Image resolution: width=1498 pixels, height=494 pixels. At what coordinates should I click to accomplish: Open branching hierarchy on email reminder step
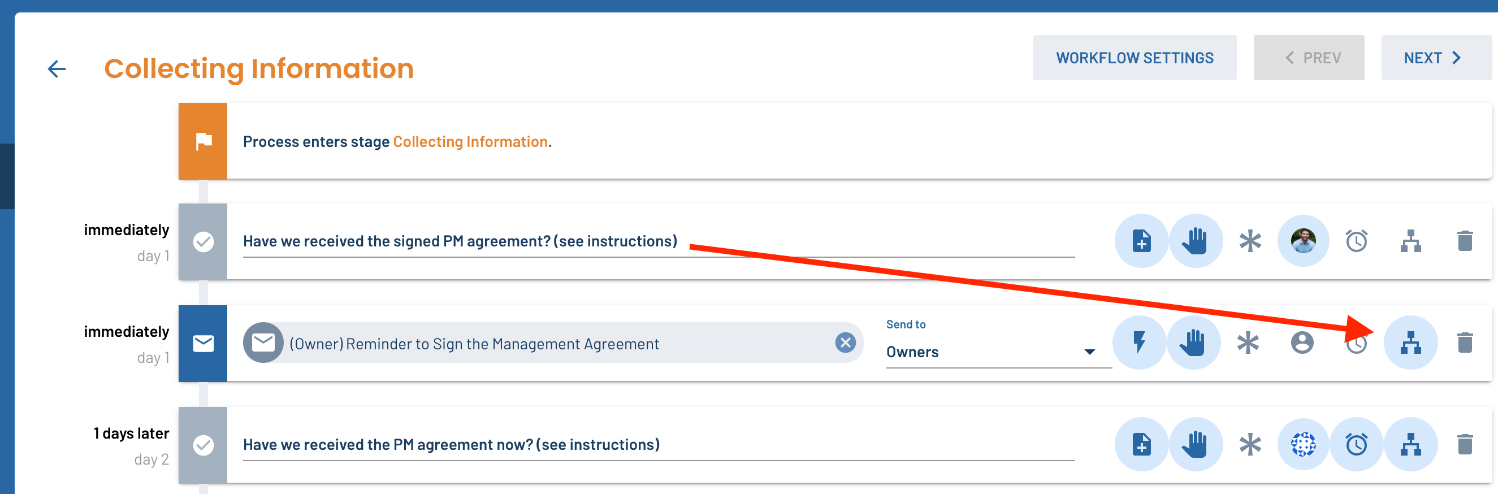(x=1411, y=343)
